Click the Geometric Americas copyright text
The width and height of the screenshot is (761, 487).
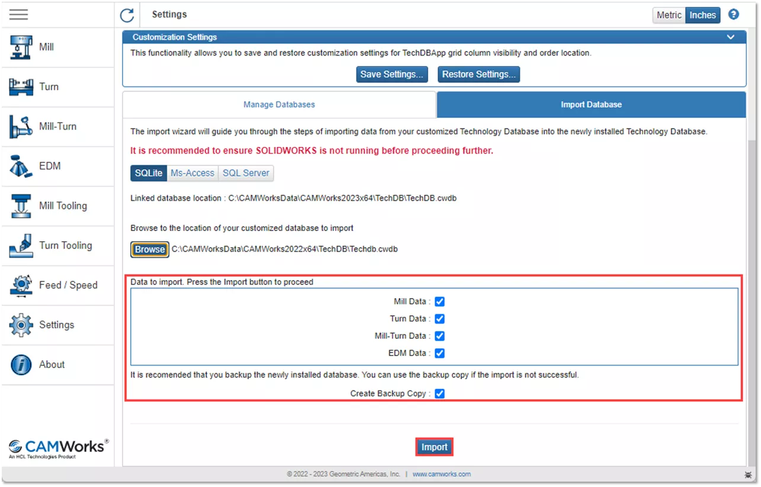click(343, 475)
